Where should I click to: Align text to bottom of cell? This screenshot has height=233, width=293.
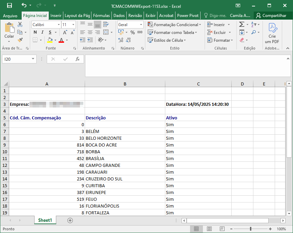98,24
